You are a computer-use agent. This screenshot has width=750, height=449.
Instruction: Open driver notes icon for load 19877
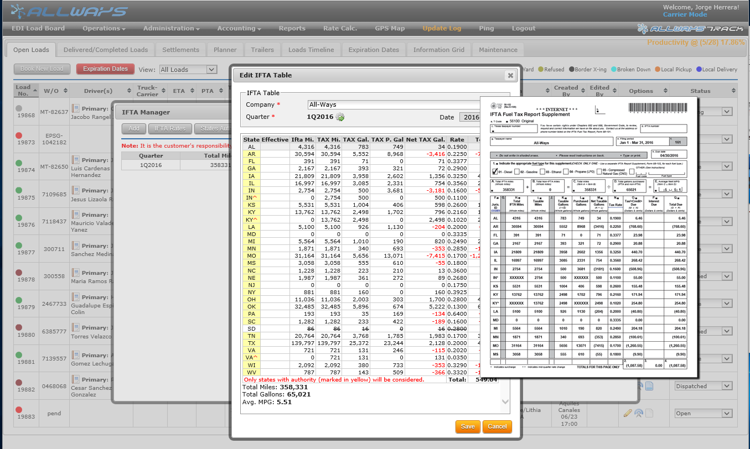point(76,246)
